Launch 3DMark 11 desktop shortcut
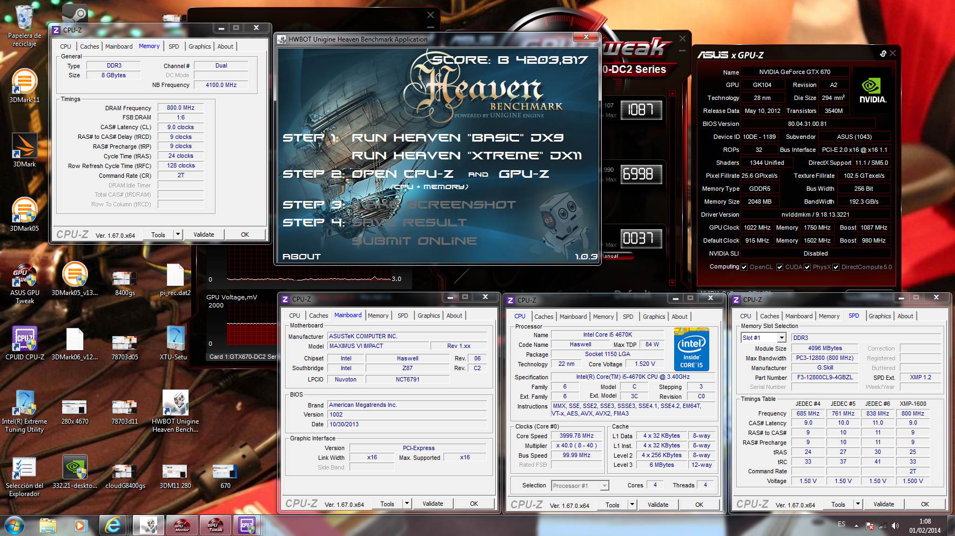 tap(24, 85)
